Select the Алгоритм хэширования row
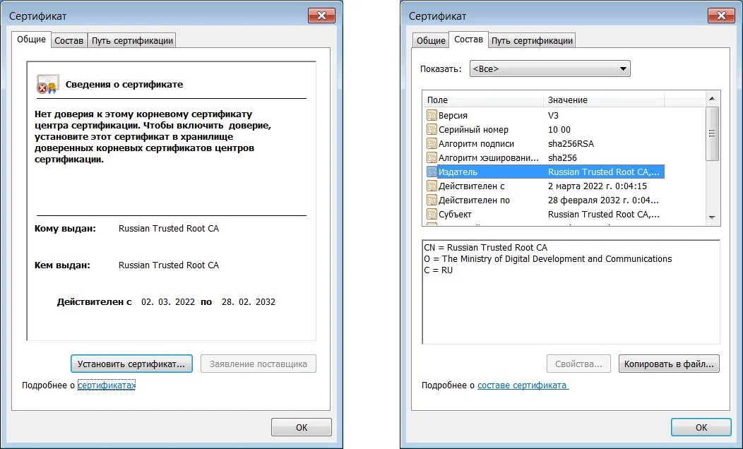This screenshot has height=449, width=743. point(545,157)
